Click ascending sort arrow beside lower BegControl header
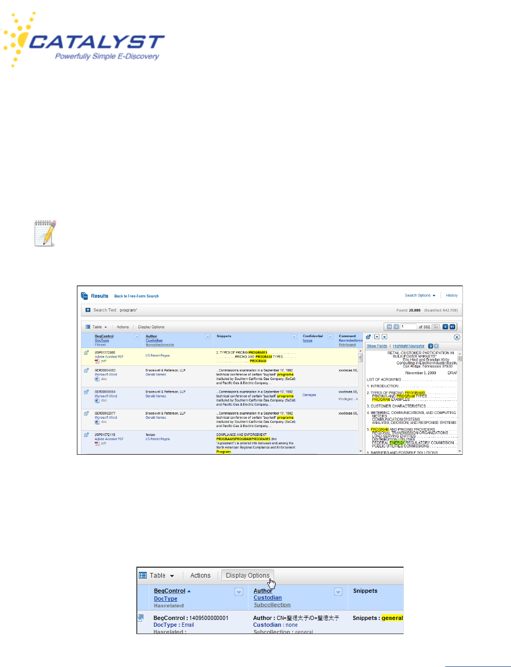The width and height of the screenshot is (511, 667). (189, 591)
